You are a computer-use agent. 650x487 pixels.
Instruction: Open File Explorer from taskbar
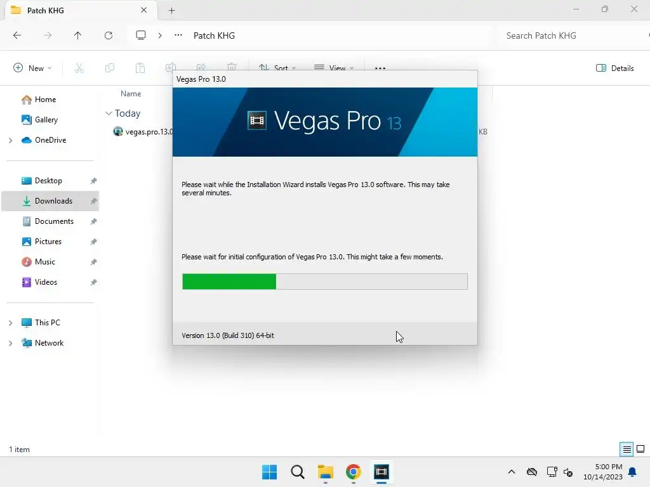pos(326,472)
